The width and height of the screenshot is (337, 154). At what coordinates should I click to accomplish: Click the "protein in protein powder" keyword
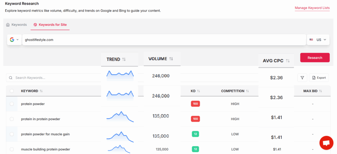pos(40,119)
